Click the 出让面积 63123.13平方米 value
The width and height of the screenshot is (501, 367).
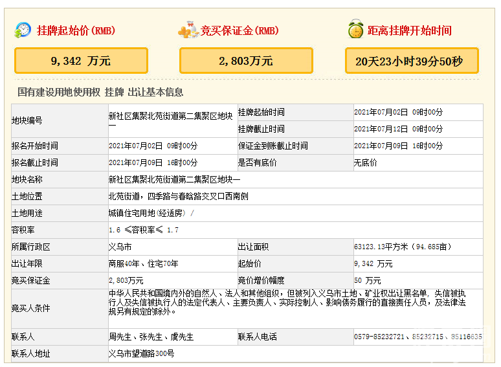(403, 247)
